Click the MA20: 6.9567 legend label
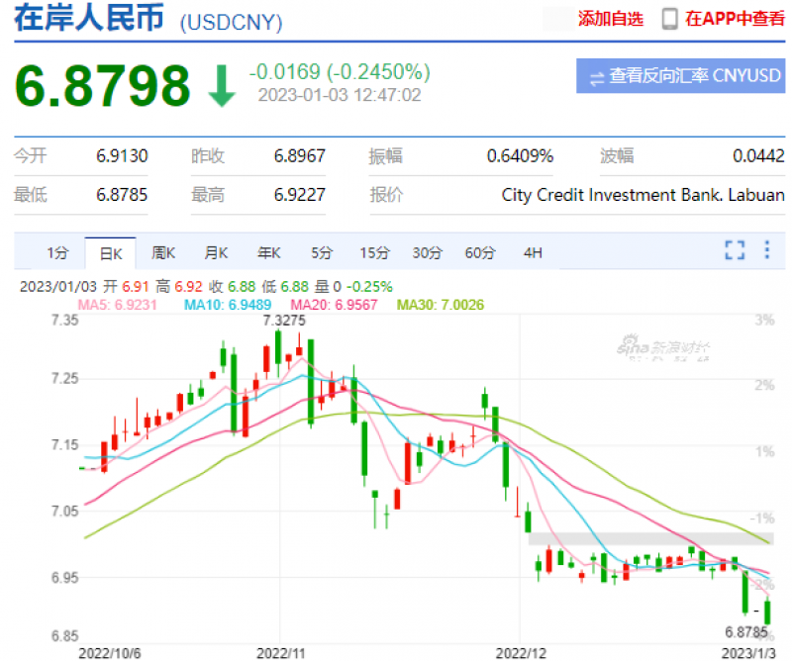 coord(334,305)
